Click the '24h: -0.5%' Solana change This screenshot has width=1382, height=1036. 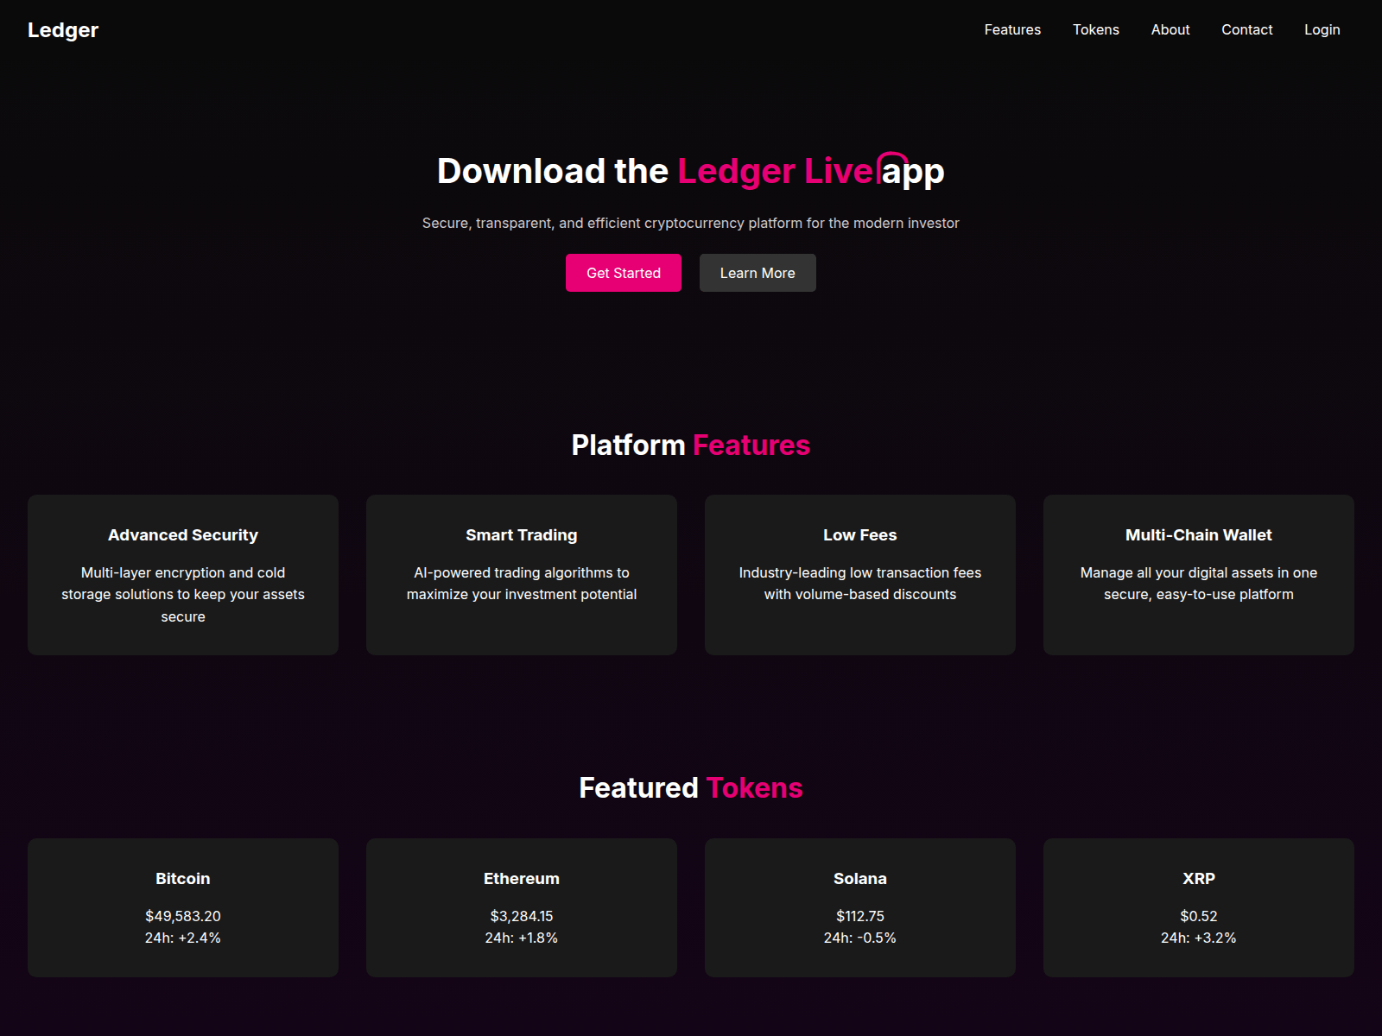click(x=860, y=938)
